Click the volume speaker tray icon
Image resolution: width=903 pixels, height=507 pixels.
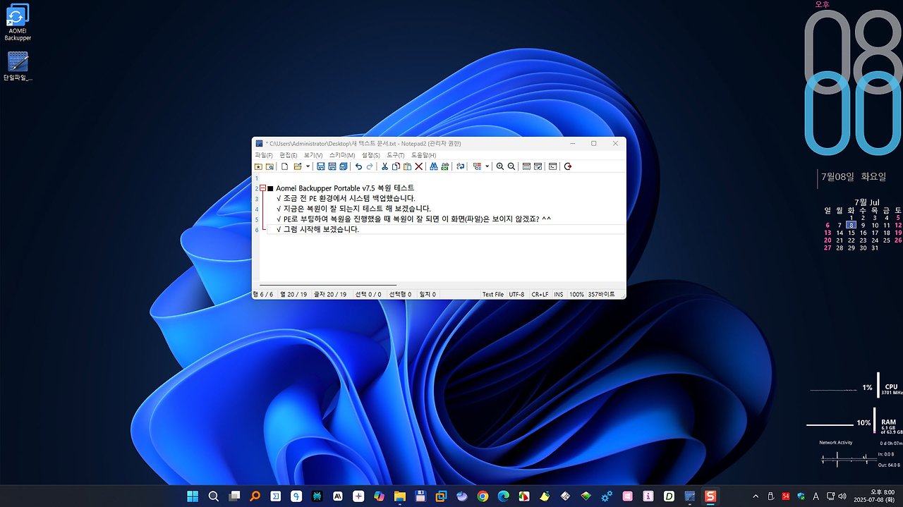(842, 496)
